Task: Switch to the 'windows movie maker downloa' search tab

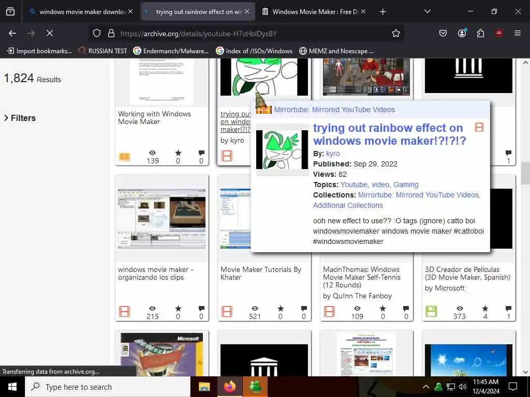Action: (81, 12)
